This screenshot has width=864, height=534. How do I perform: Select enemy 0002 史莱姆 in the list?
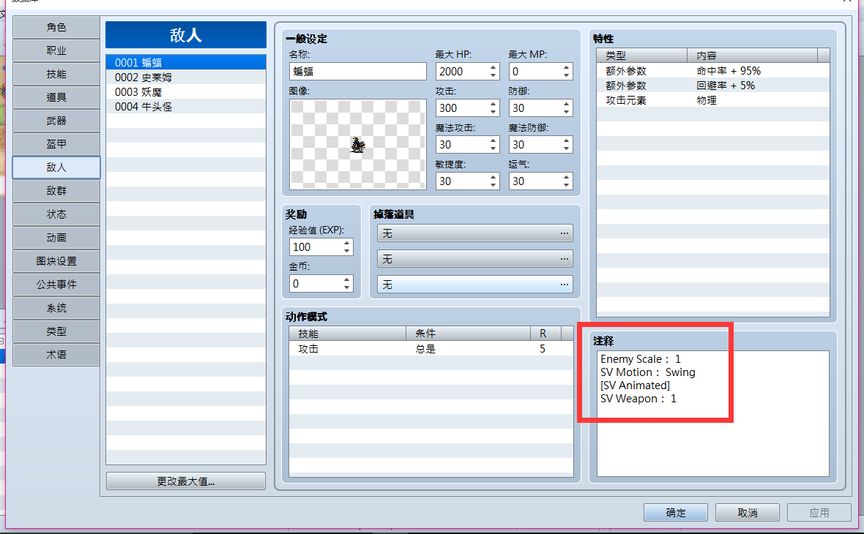pyautogui.click(x=186, y=77)
